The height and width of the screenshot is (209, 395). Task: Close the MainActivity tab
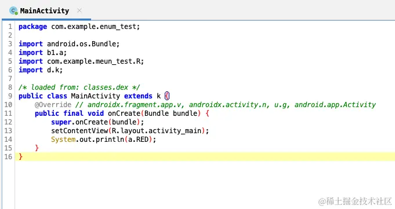coord(79,10)
